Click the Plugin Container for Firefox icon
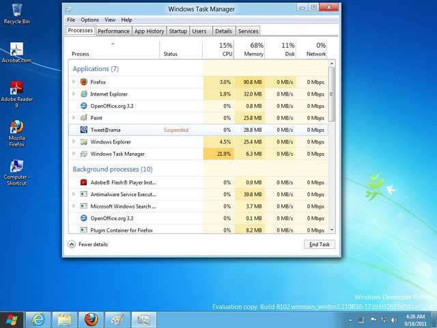The image size is (437, 328). 83,230
